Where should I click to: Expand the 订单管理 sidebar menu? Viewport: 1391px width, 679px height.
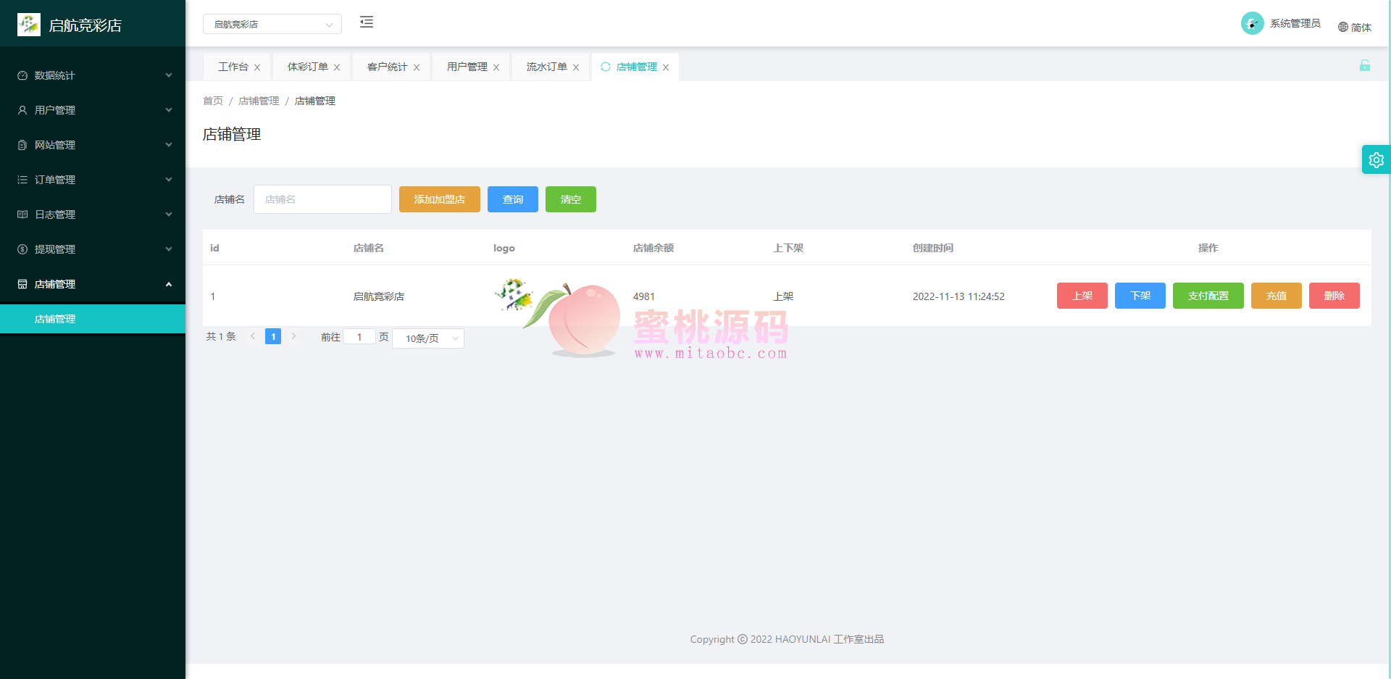93,180
